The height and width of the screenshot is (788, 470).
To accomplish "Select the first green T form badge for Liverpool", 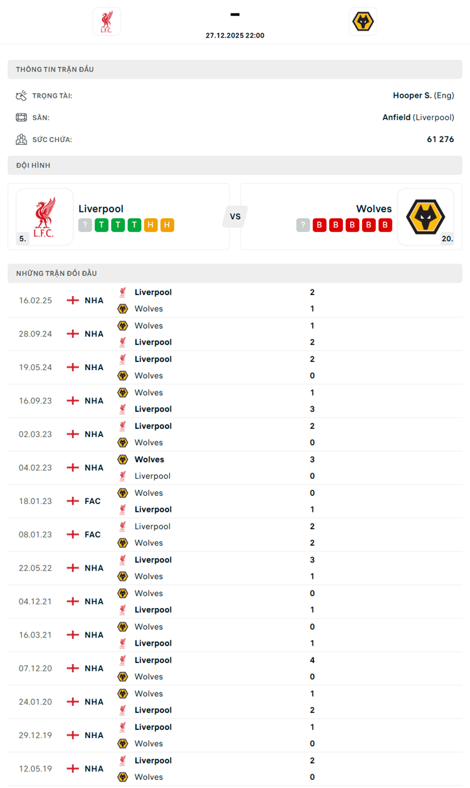I will tap(101, 225).
